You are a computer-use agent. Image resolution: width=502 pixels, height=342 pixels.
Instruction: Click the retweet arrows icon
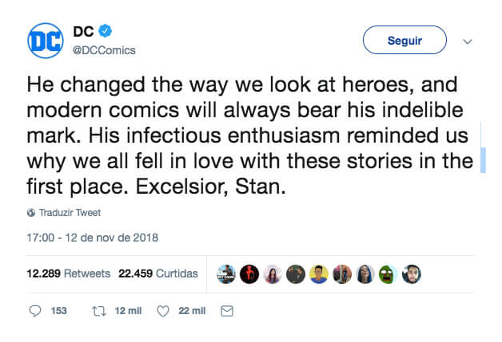coord(100,310)
